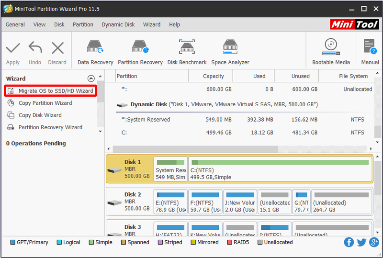The image size is (383, 258).
Task: Collapse the Wizard panel section
Action: (91, 79)
